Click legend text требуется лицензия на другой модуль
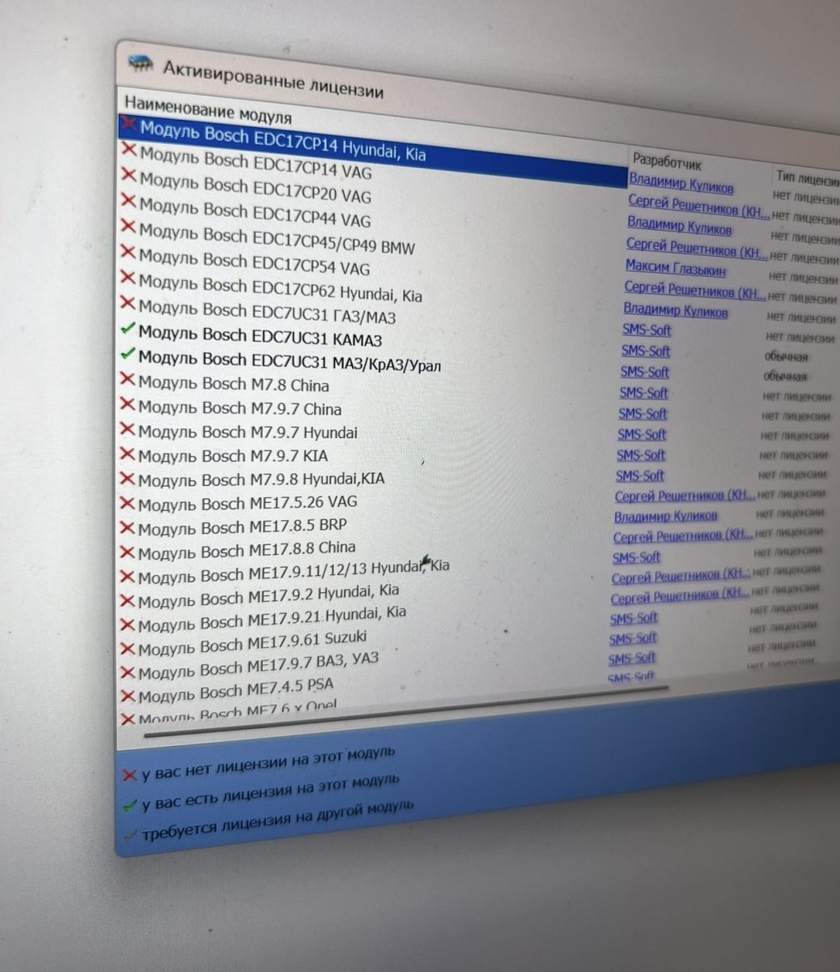The height and width of the screenshot is (972, 840). point(278,821)
